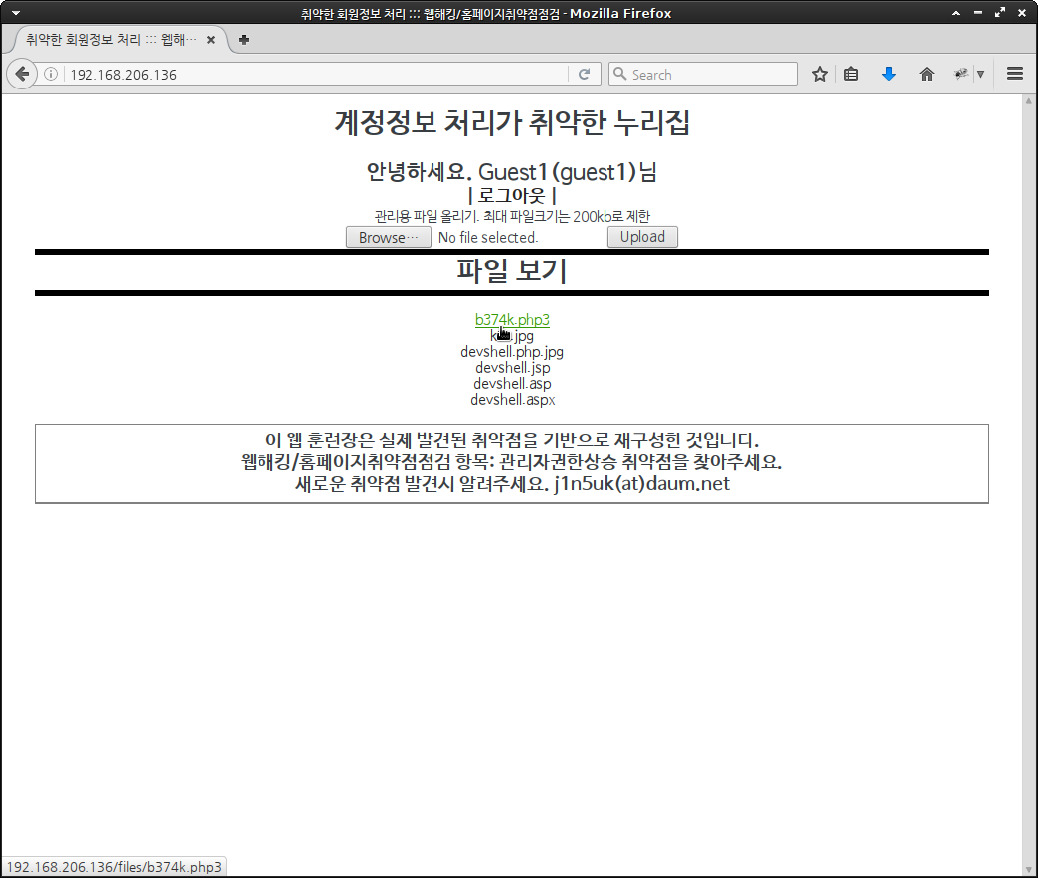The image size is (1038, 878).
Task: Close the 취약한 회원정보 처리 tab
Action: tap(211, 40)
